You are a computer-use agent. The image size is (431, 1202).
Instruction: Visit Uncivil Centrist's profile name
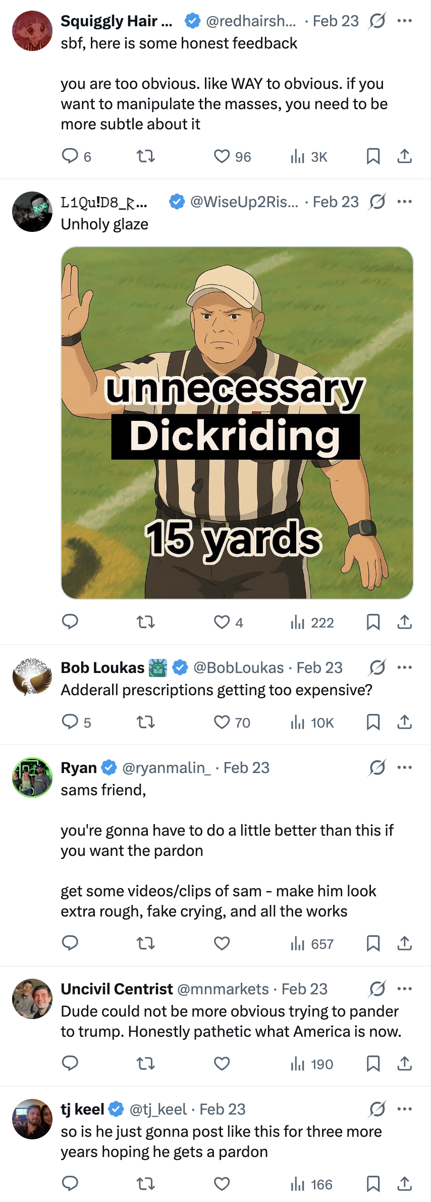click(x=117, y=989)
